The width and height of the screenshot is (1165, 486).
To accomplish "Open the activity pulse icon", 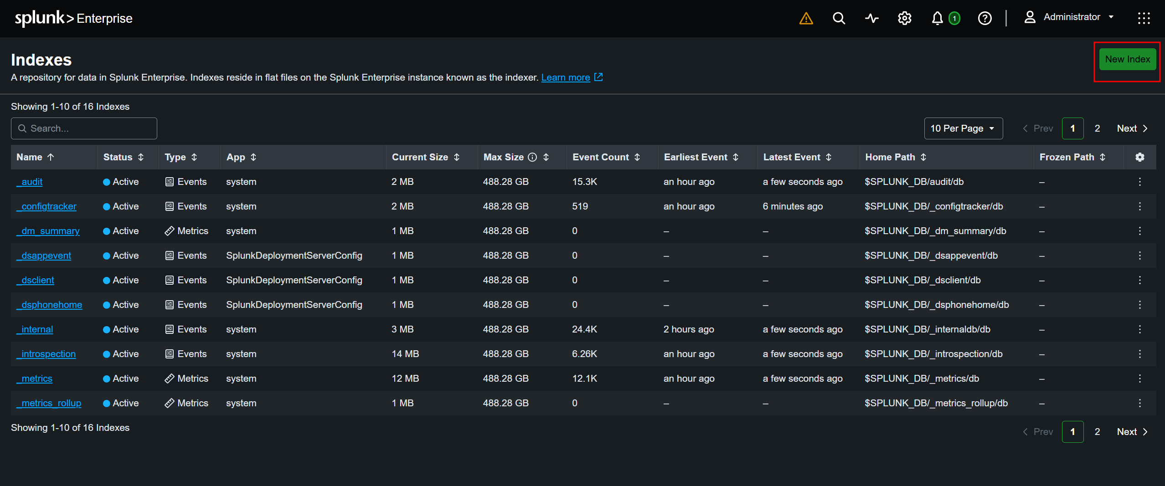I will point(871,18).
